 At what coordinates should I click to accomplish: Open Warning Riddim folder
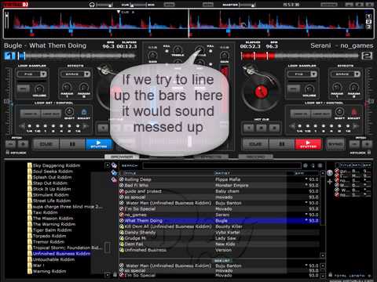tap(49, 271)
